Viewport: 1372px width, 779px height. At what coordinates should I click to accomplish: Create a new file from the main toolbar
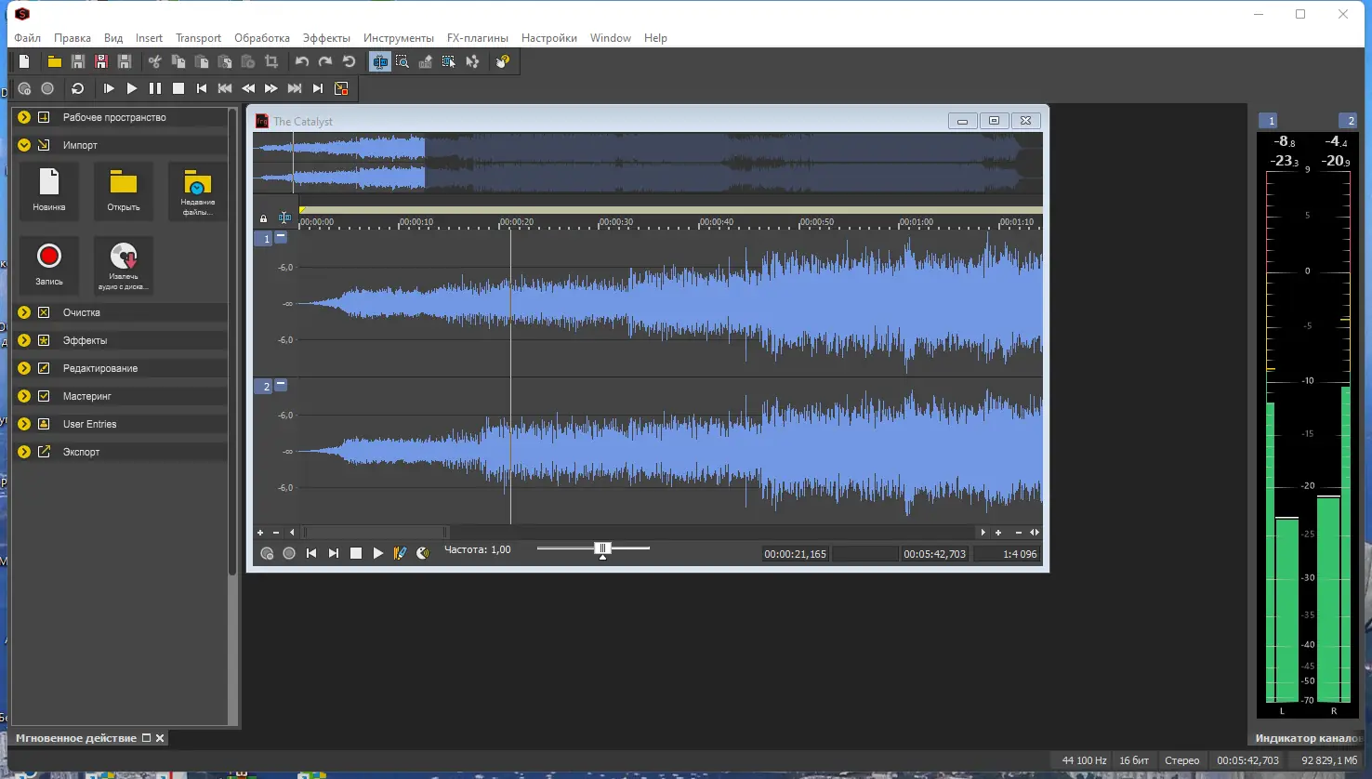click(x=24, y=61)
